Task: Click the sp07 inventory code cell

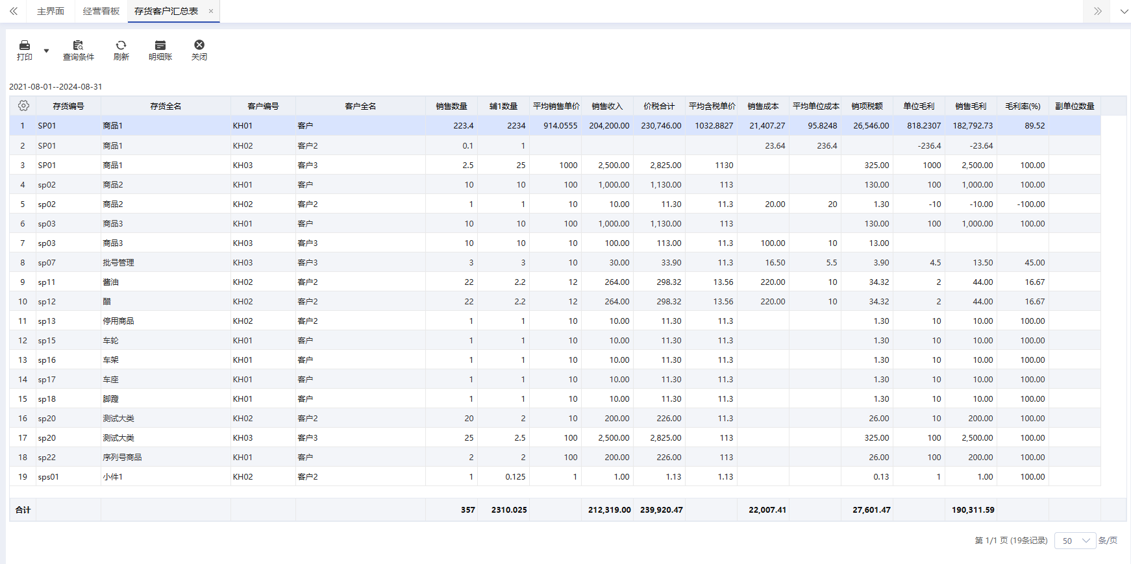Action: point(68,262)
